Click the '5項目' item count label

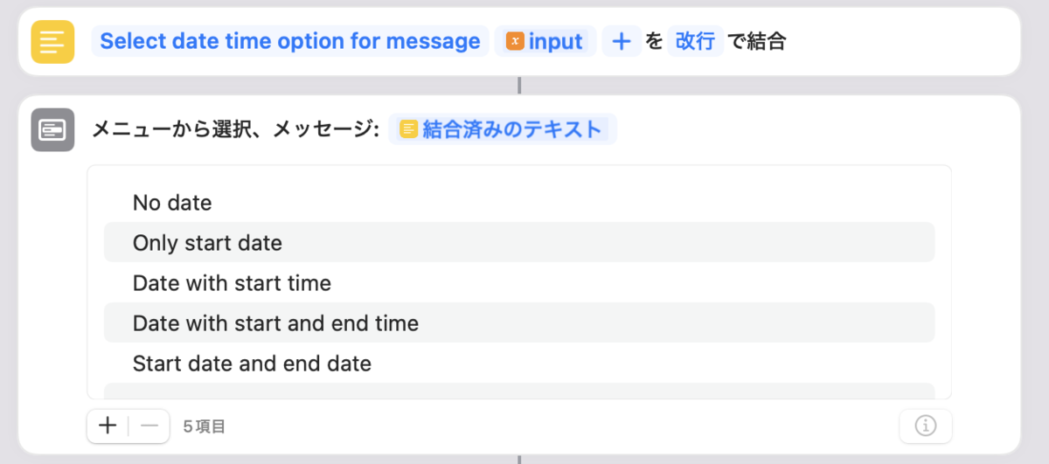pos(205,426)
